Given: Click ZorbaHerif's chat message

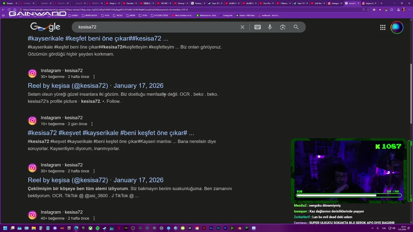Looking at the screenshot, I should tap(323, 217).
